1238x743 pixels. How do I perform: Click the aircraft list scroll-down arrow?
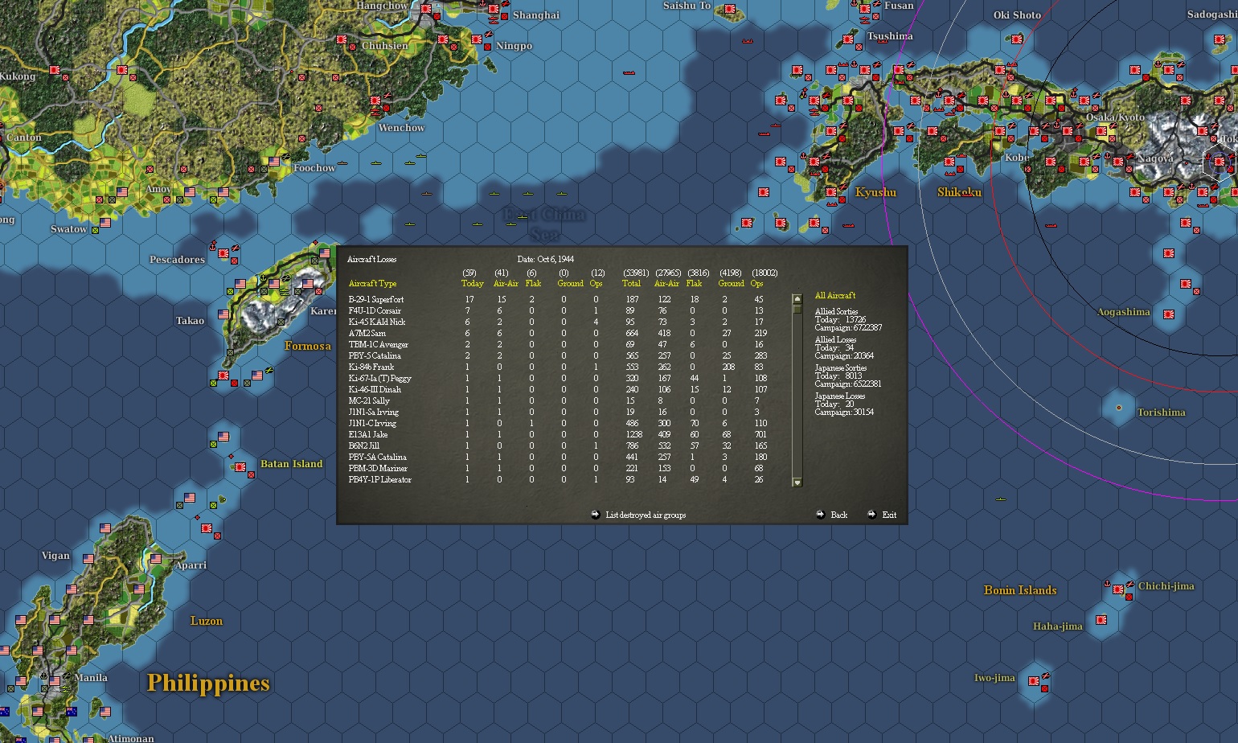797,482
